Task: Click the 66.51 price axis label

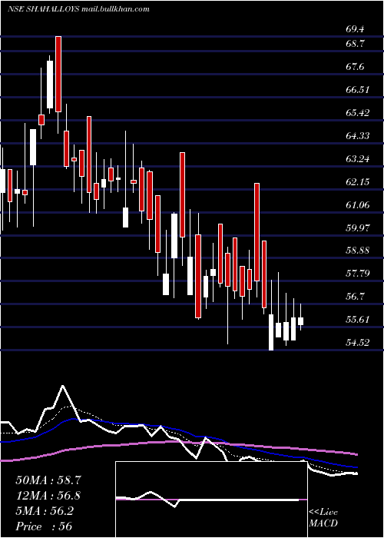Action: point(358,90)
